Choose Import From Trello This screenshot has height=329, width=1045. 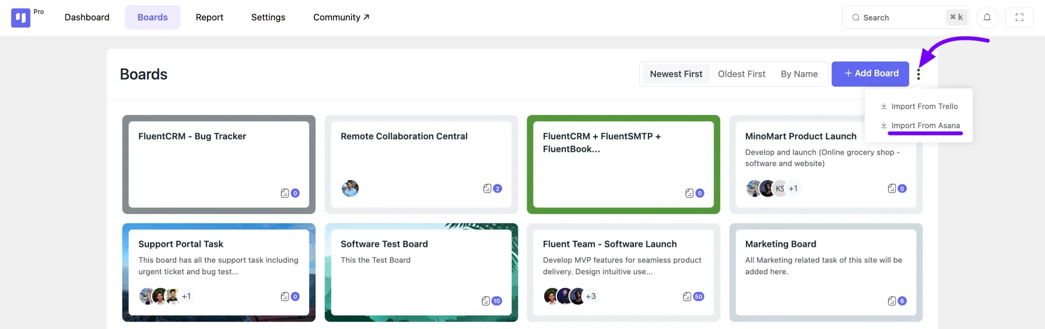919,106
